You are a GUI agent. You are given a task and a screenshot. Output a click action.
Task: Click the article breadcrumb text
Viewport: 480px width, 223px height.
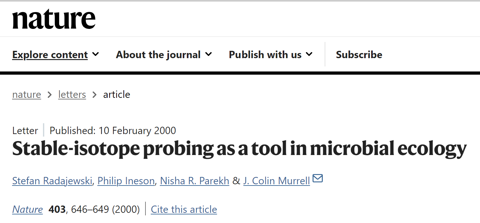(x=116, y=95)
